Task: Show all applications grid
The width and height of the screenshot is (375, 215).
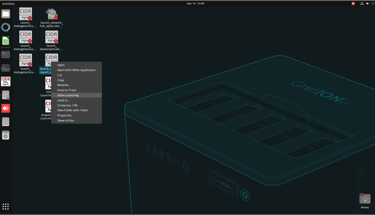Action: tap(6, 206)
